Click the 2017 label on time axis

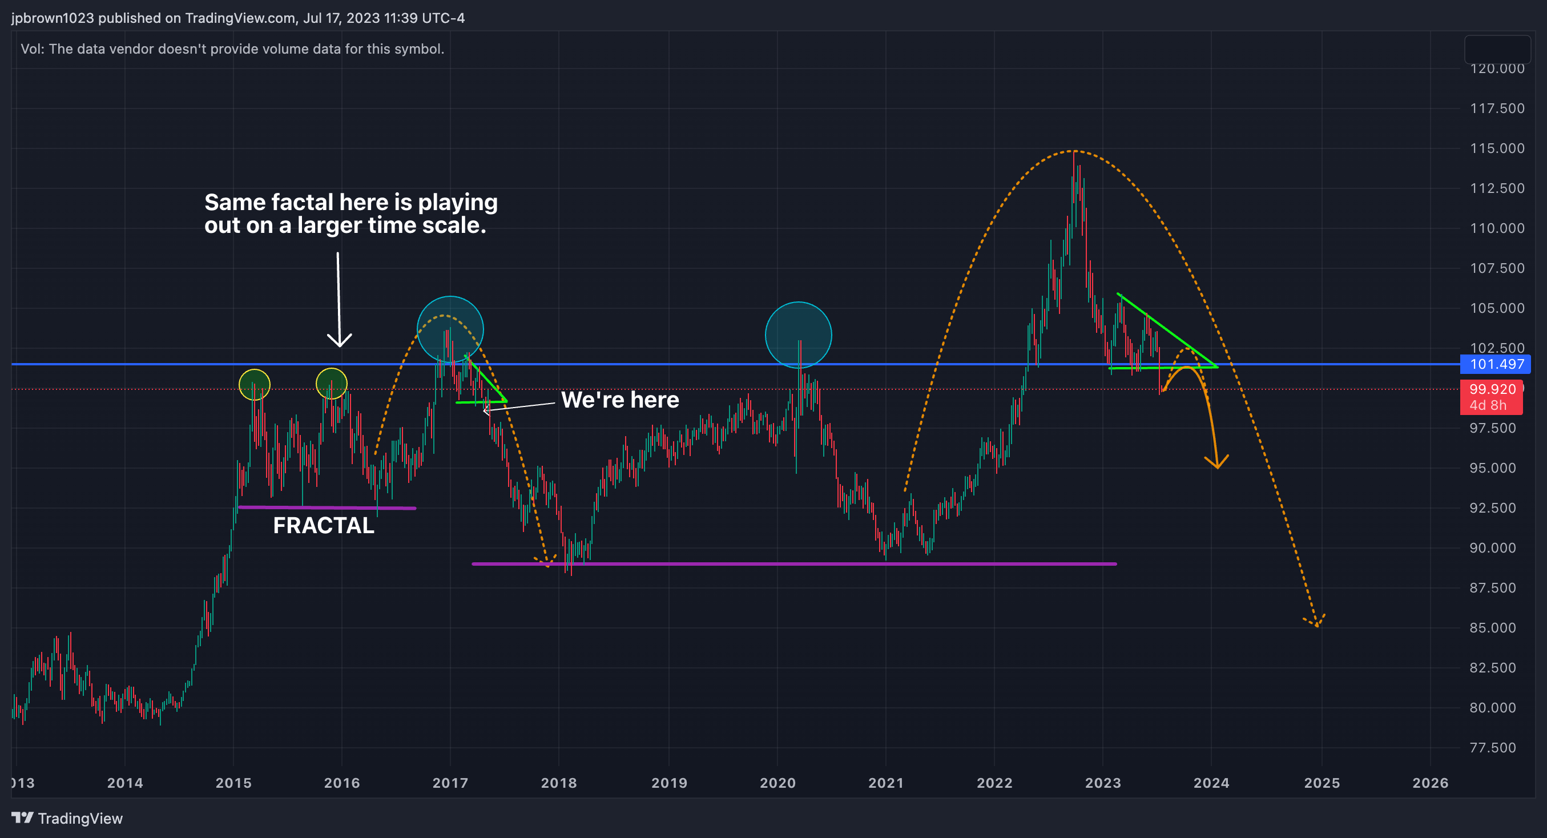pyautogui.click(x=450, y=783)
